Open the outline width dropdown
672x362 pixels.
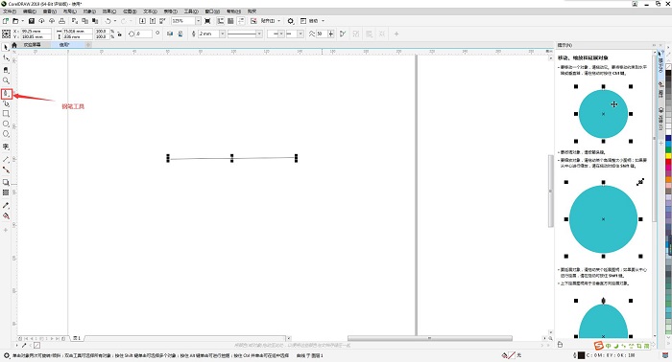tap(222, 34)
